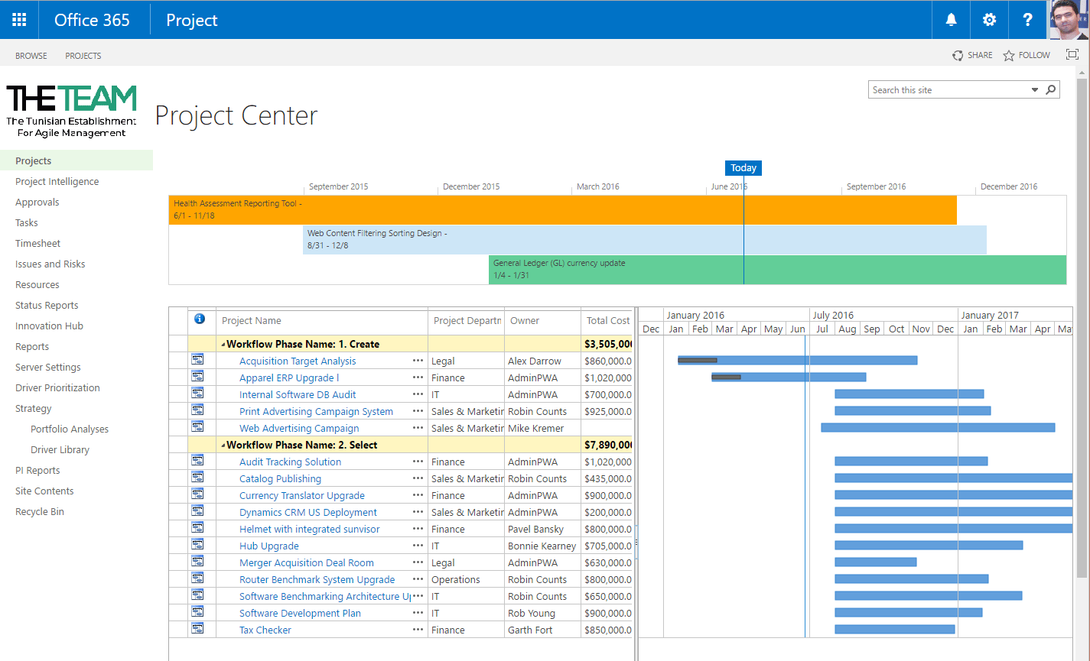Go to Timesheet in the left navigation
This screenshot has width=1090, height=661.
(x=37, y=243)
